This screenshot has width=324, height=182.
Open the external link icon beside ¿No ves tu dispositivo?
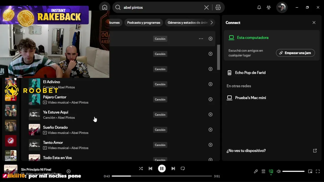click(x=315, y=151)
